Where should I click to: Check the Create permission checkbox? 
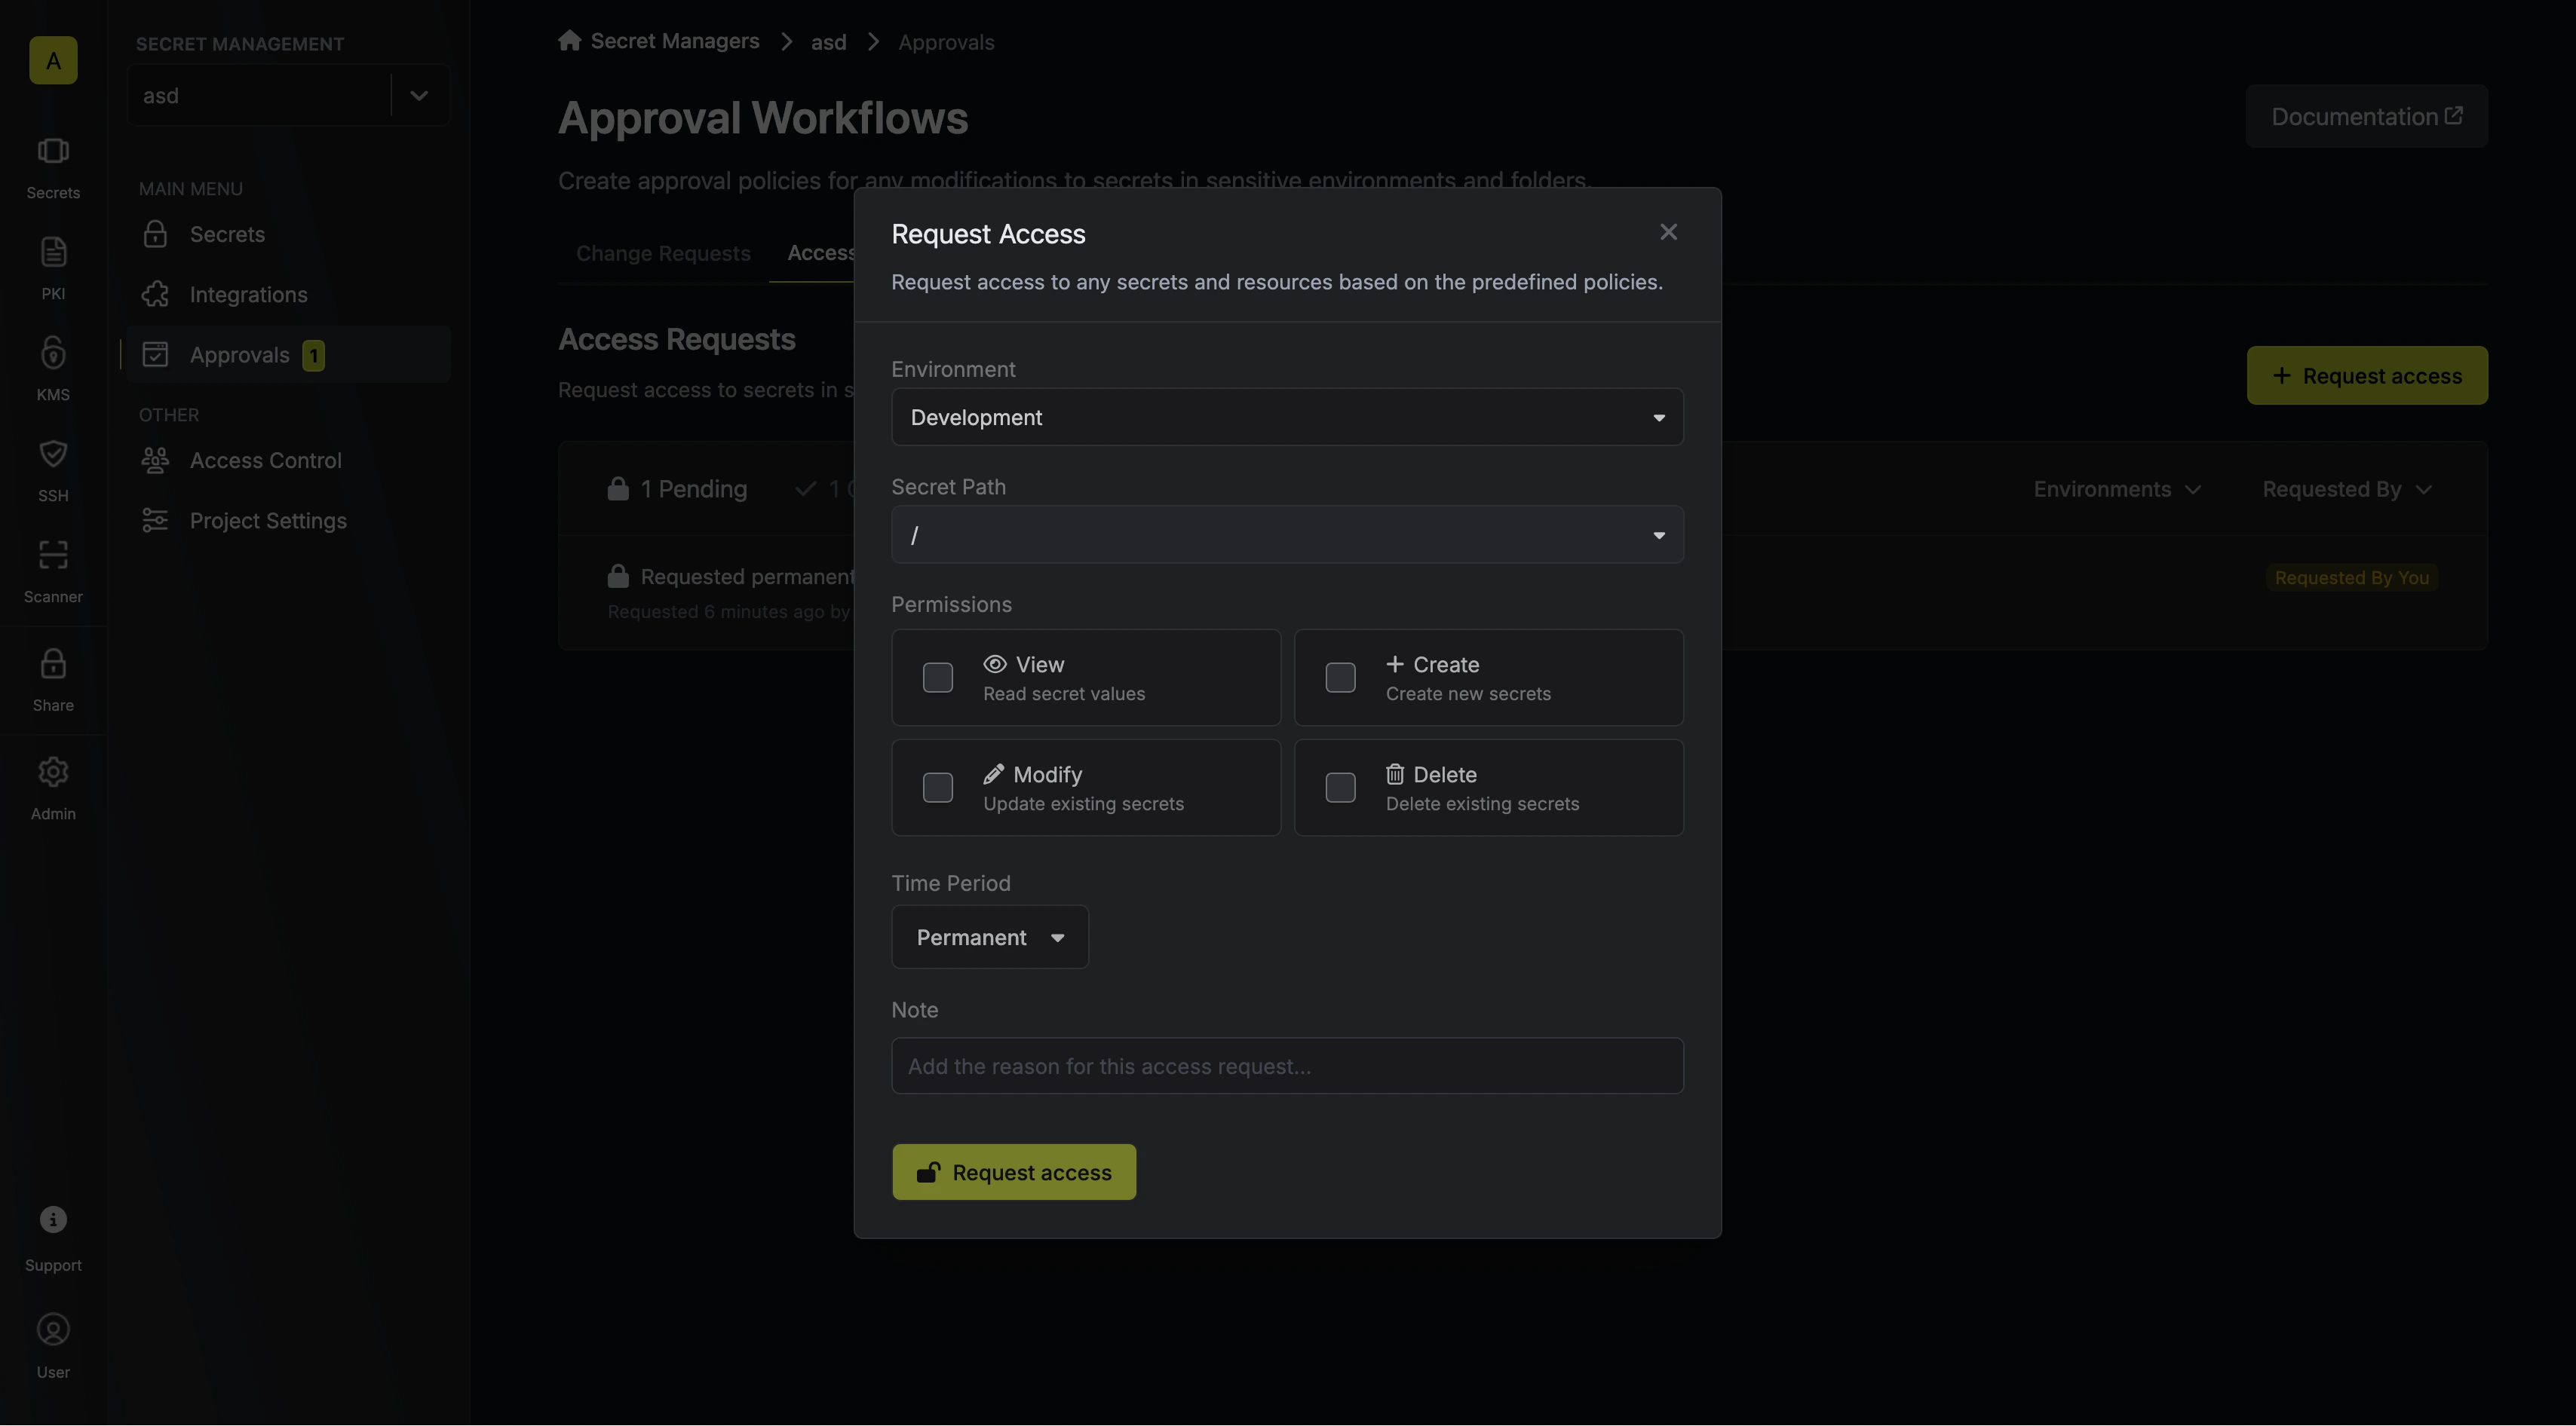coord(1340,678)
